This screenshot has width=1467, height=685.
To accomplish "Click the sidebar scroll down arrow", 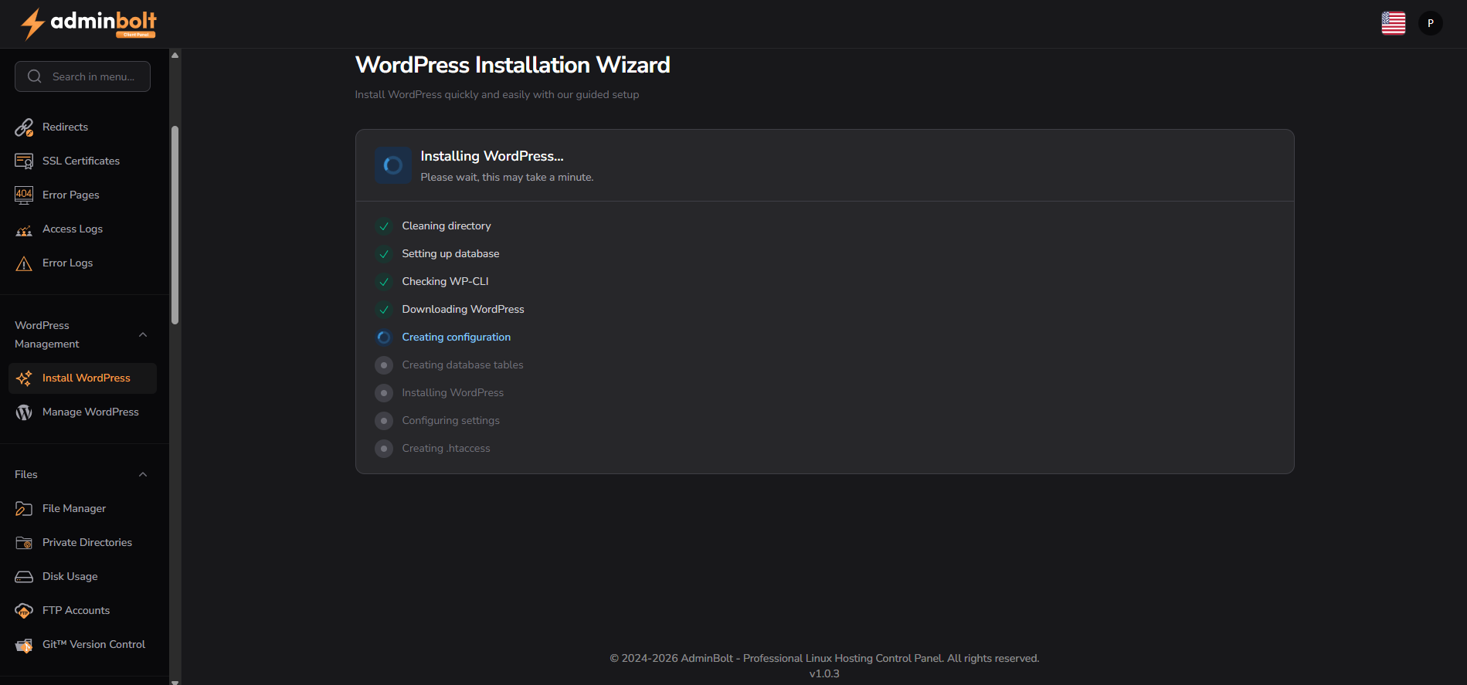I will coord(175,681).
